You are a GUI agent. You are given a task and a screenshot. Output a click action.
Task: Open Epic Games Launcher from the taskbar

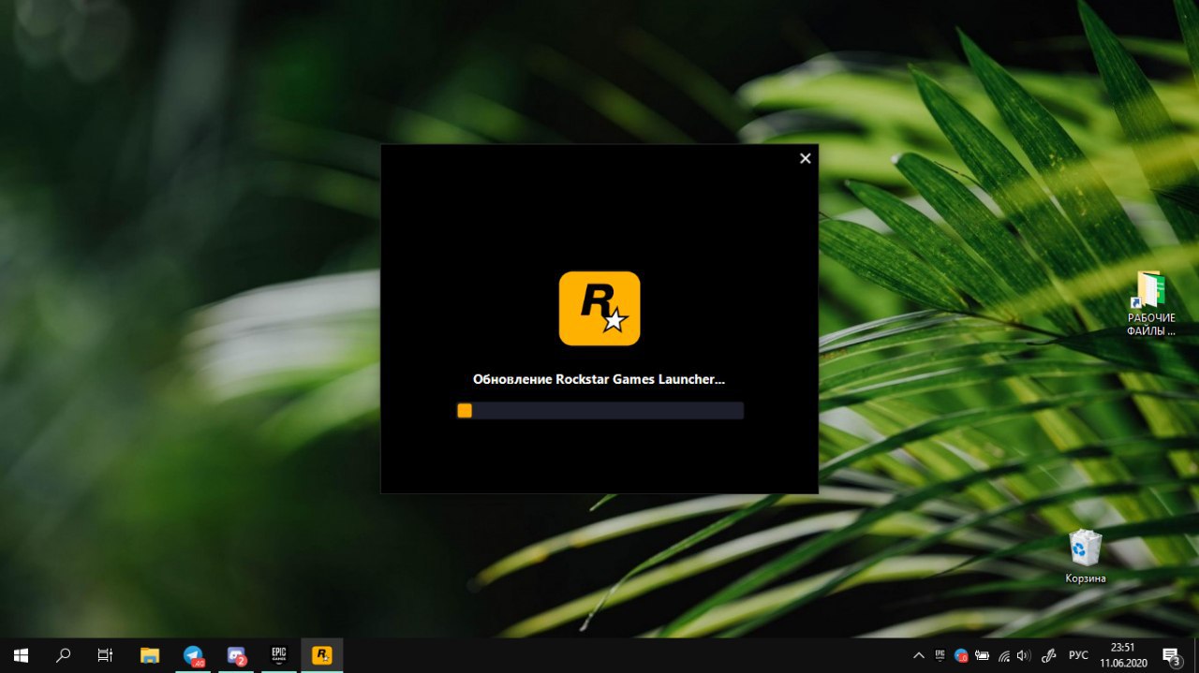tap(279, 655)
